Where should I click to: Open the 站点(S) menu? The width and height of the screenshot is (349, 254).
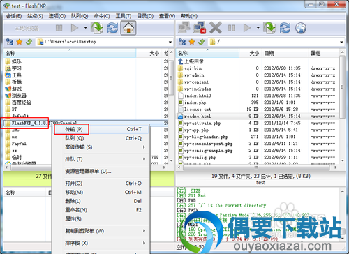click(x=35, y=16)
